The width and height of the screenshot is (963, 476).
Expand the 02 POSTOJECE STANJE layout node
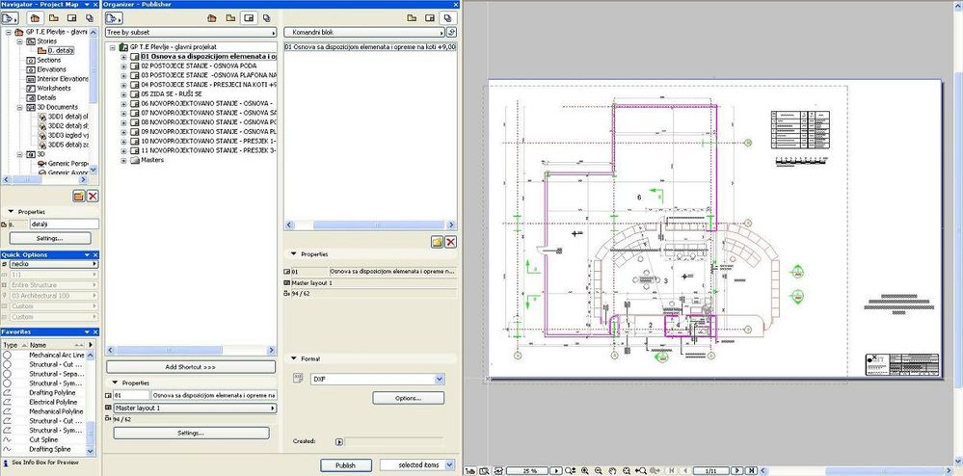tap(123, 66)
